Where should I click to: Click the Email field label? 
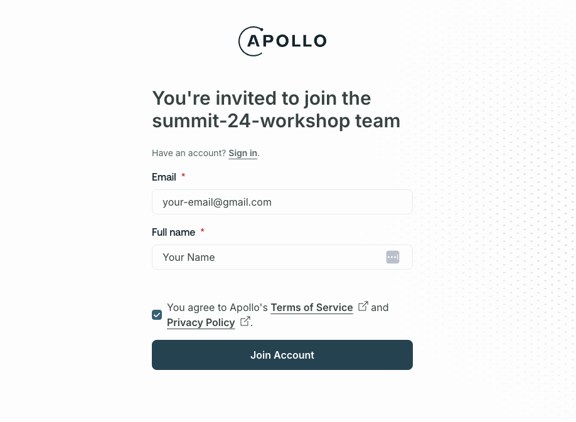point(164,177)
